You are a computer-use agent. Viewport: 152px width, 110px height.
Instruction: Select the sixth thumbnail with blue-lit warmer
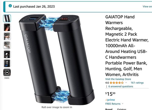[7, 63]
